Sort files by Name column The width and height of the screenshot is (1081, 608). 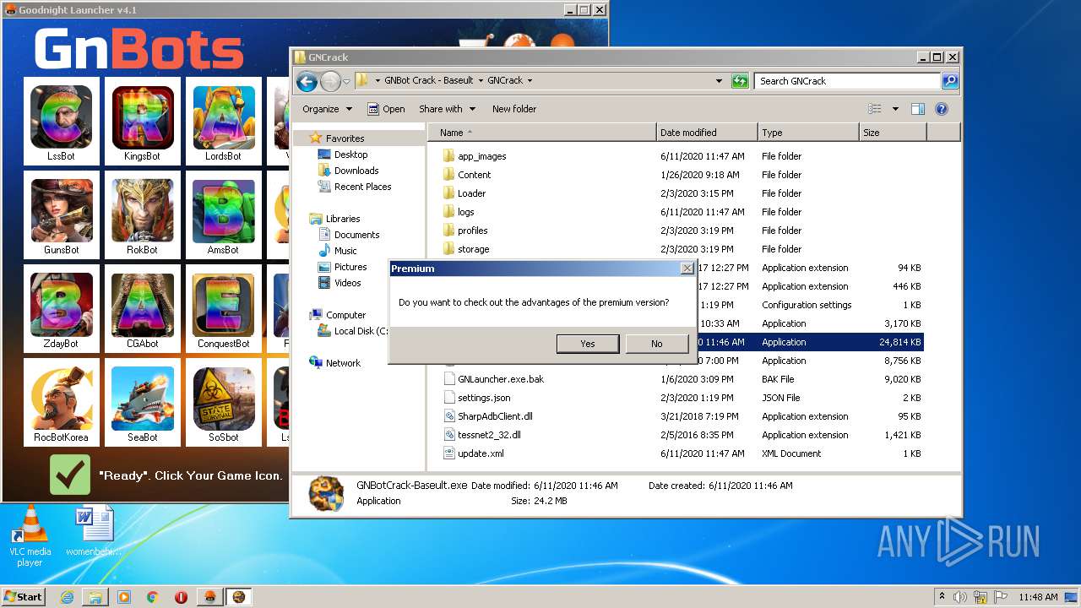pyautogui.click(x=542, y=133)
